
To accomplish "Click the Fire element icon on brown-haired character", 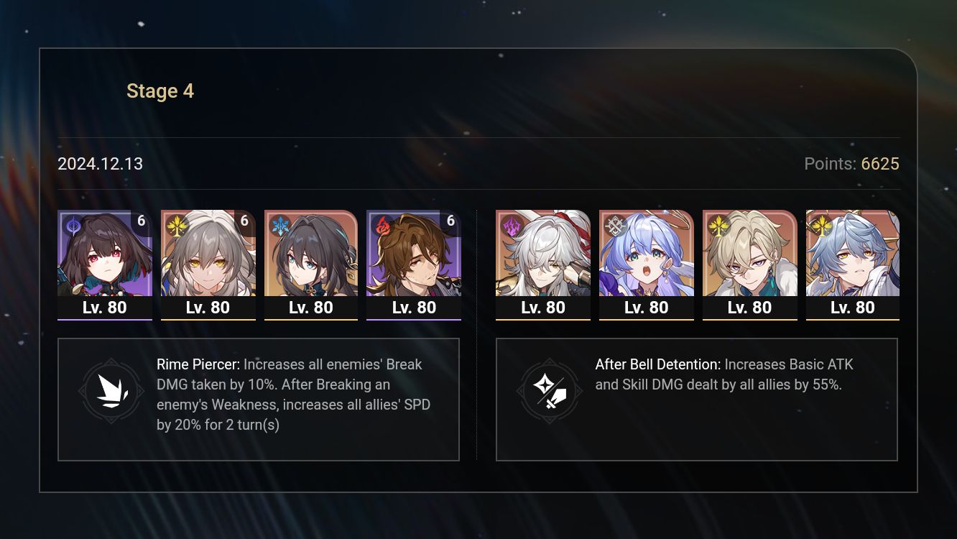I will pyautogui.click(x=381, y=225).
